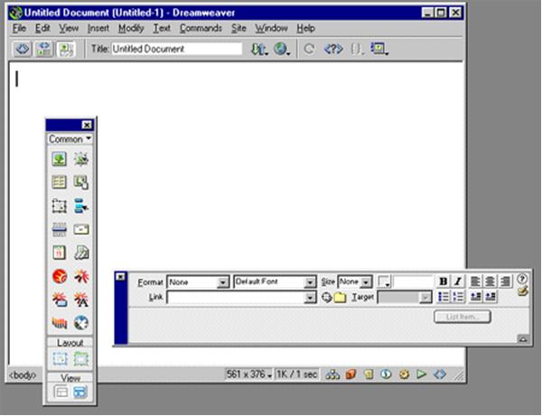
Task: Click Insert Flash Text icon
Action: pyautogui.click(x=81, y=300)
